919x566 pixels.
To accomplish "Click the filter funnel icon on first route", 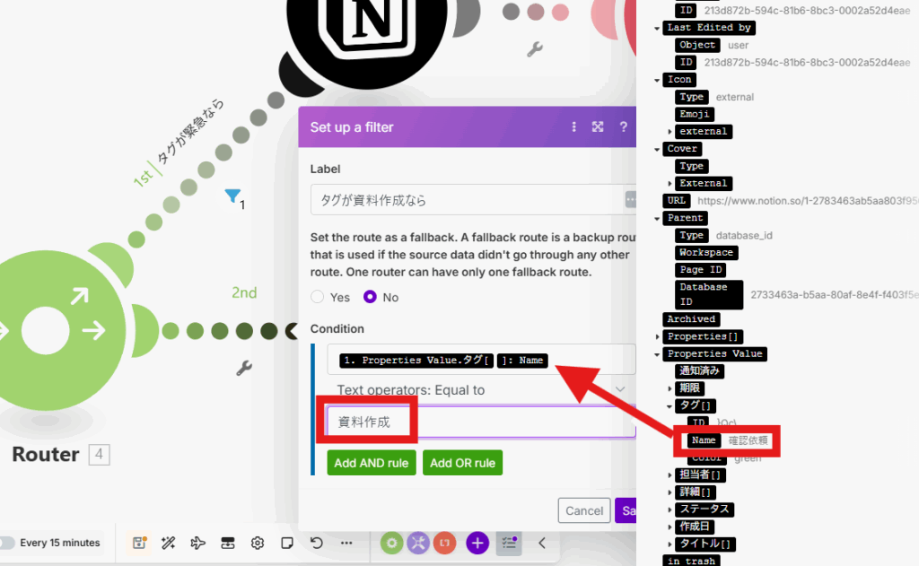I will click(232, 196).
